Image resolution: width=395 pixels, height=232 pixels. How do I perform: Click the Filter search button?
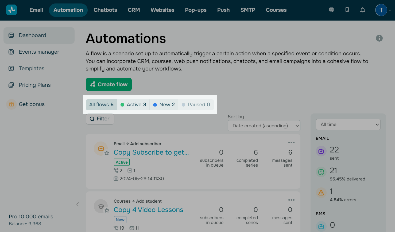point(100,119)
